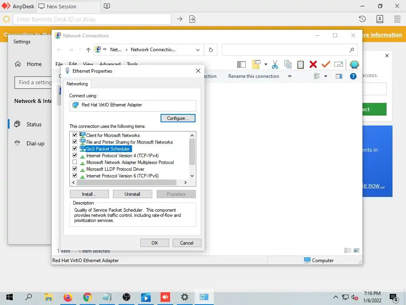Click the taskbar clock showing 7:16 PM

coord(372,297)
